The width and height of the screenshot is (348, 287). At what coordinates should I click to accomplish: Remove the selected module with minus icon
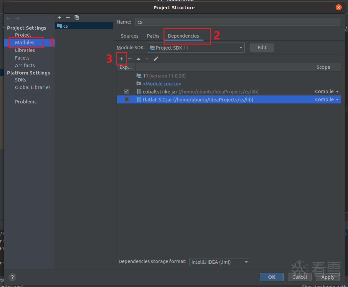tap(68, 18)
